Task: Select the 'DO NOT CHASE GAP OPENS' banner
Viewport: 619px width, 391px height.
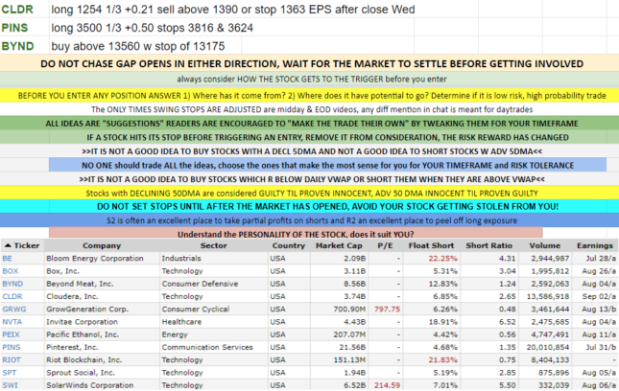Action: click(309, 63)
